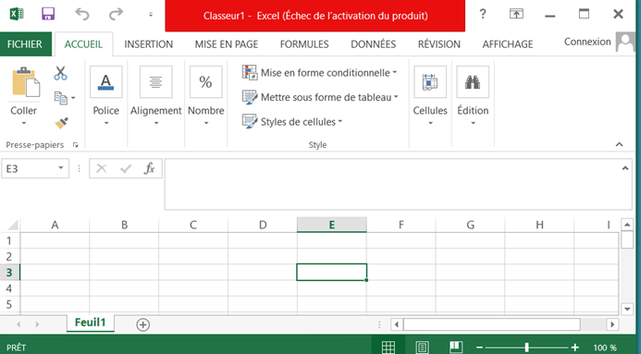The height and width of the screenshot is (354, 641).
Task: Switch to Page Layout view icon
Action: [x=422, y=348]
